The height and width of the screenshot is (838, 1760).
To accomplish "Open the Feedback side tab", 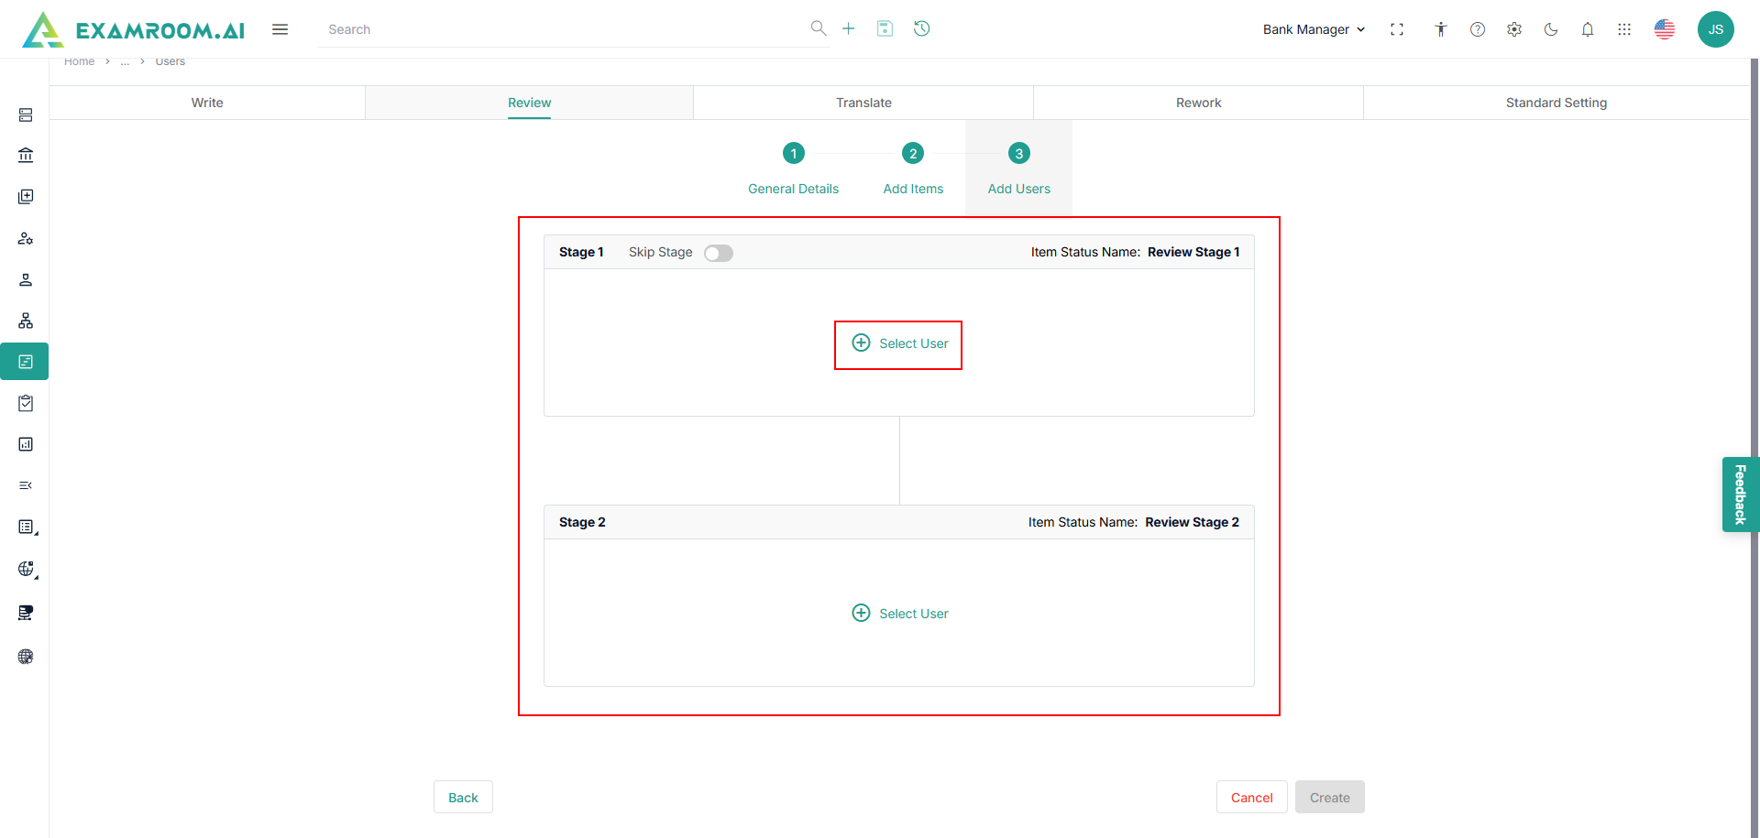I will [1740, 495].
